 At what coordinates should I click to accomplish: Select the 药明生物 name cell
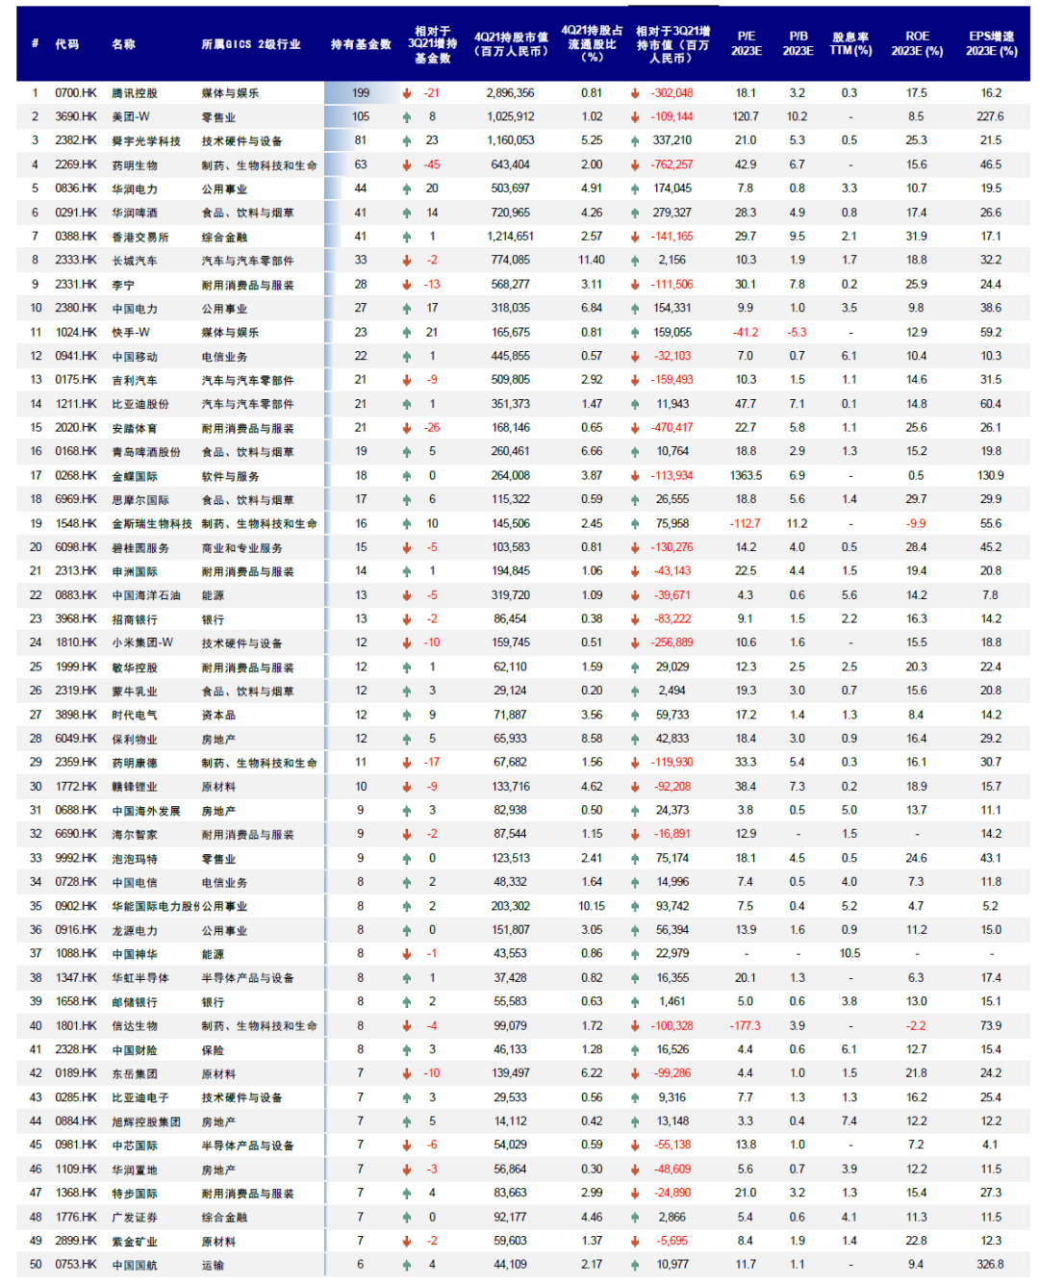pos(135,164)
